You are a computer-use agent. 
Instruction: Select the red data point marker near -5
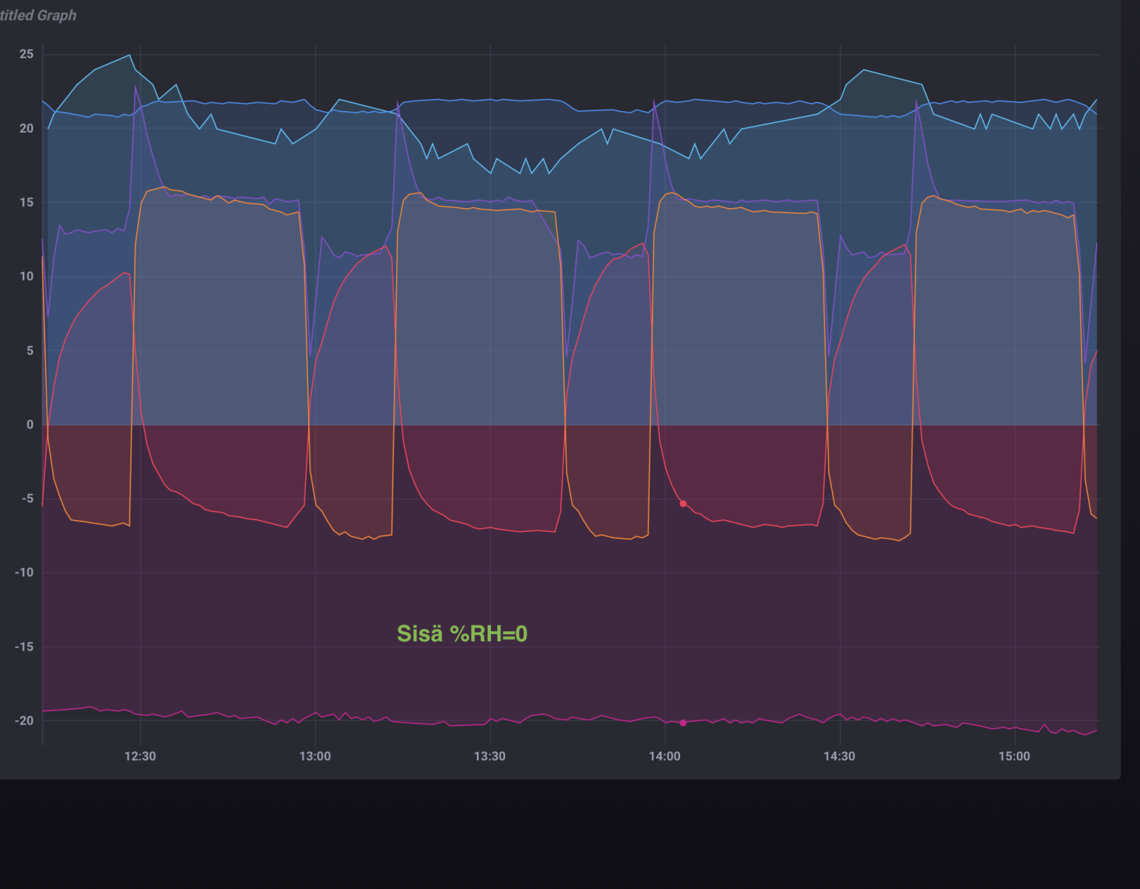click(683, 504)
